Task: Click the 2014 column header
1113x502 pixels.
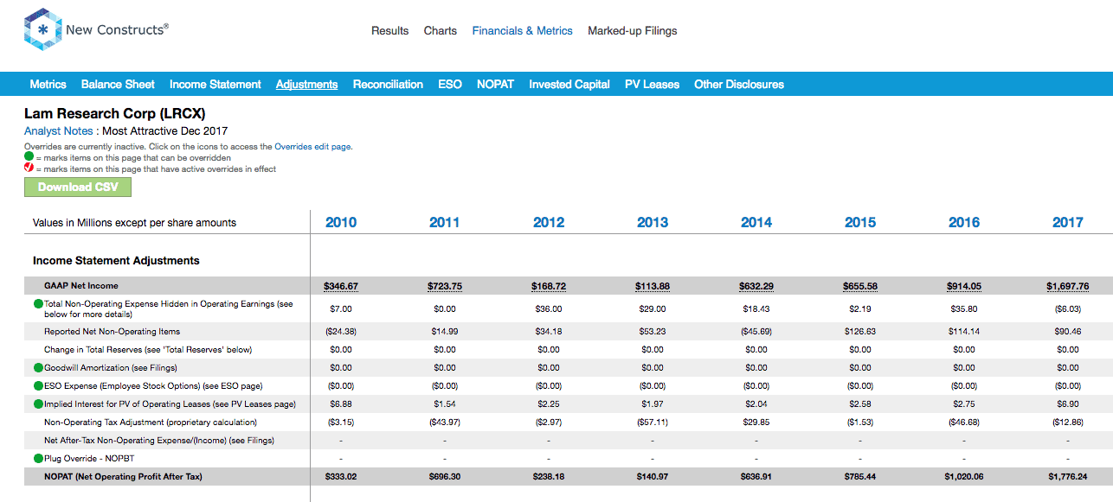Action: pos(756,222)
